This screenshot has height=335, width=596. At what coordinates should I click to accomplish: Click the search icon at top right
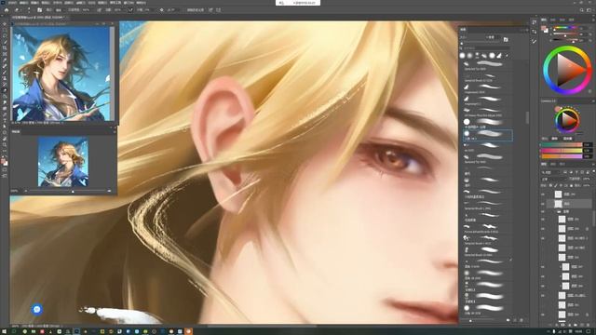pos(581,10)
